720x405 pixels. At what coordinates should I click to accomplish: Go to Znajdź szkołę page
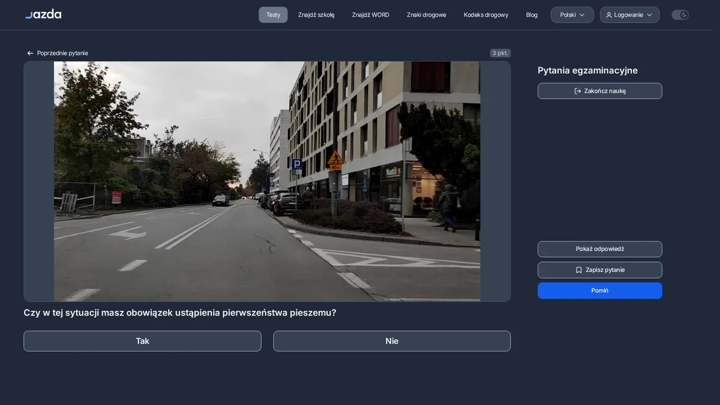[316, 15]
